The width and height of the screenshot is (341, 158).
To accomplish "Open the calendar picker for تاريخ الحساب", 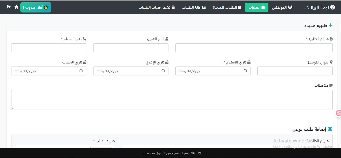I will click(x=81, y=71).
